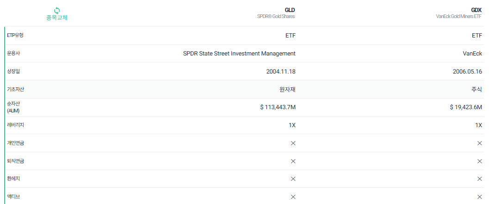Click SPDR State Street Investment Management
Screen dimensions: 489x204
point(239,54)
